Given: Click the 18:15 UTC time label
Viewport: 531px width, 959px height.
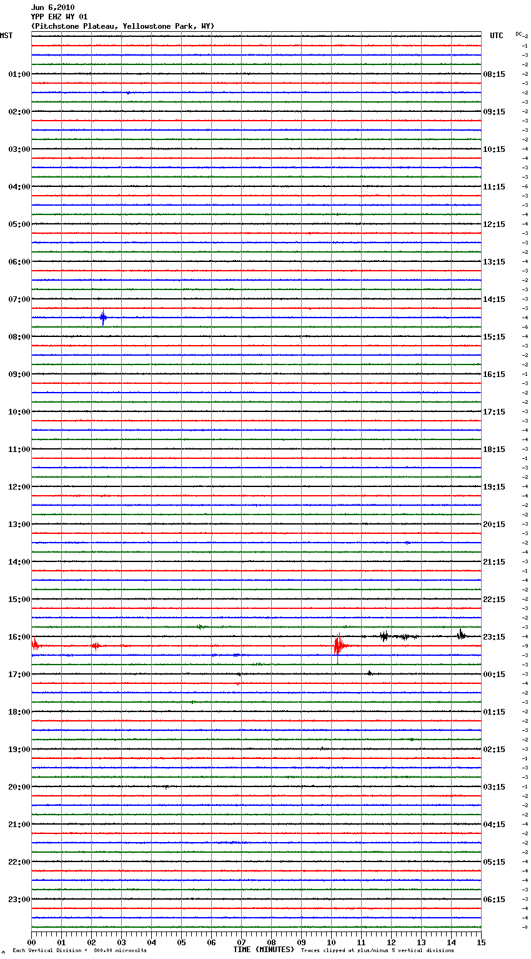Looking at the screenshot, I should (494, 449).
